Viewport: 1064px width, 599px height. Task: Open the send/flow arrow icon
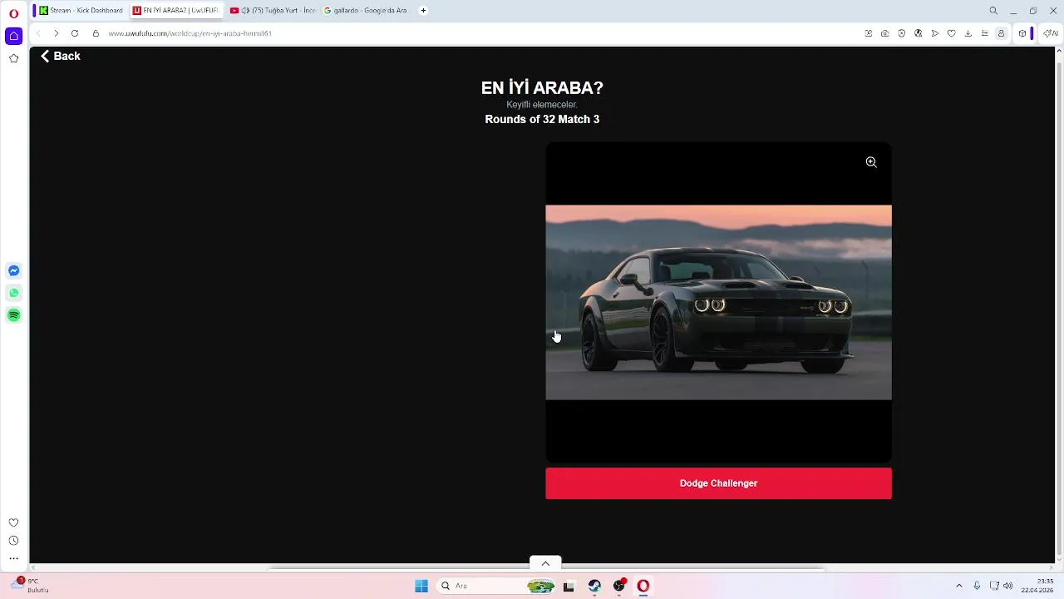[935, 33]
